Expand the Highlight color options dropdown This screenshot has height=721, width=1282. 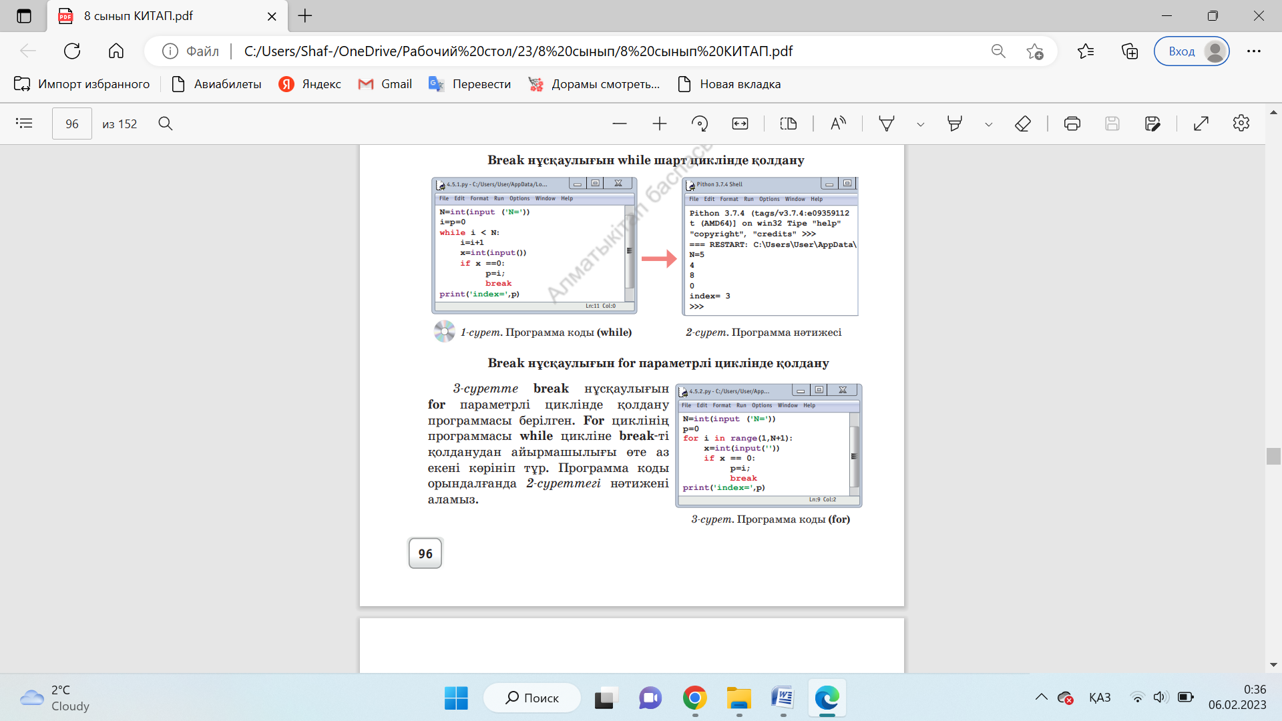989,124
